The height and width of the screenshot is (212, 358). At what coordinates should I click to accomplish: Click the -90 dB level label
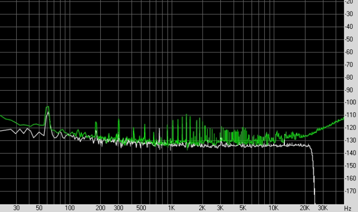(348, 90)
